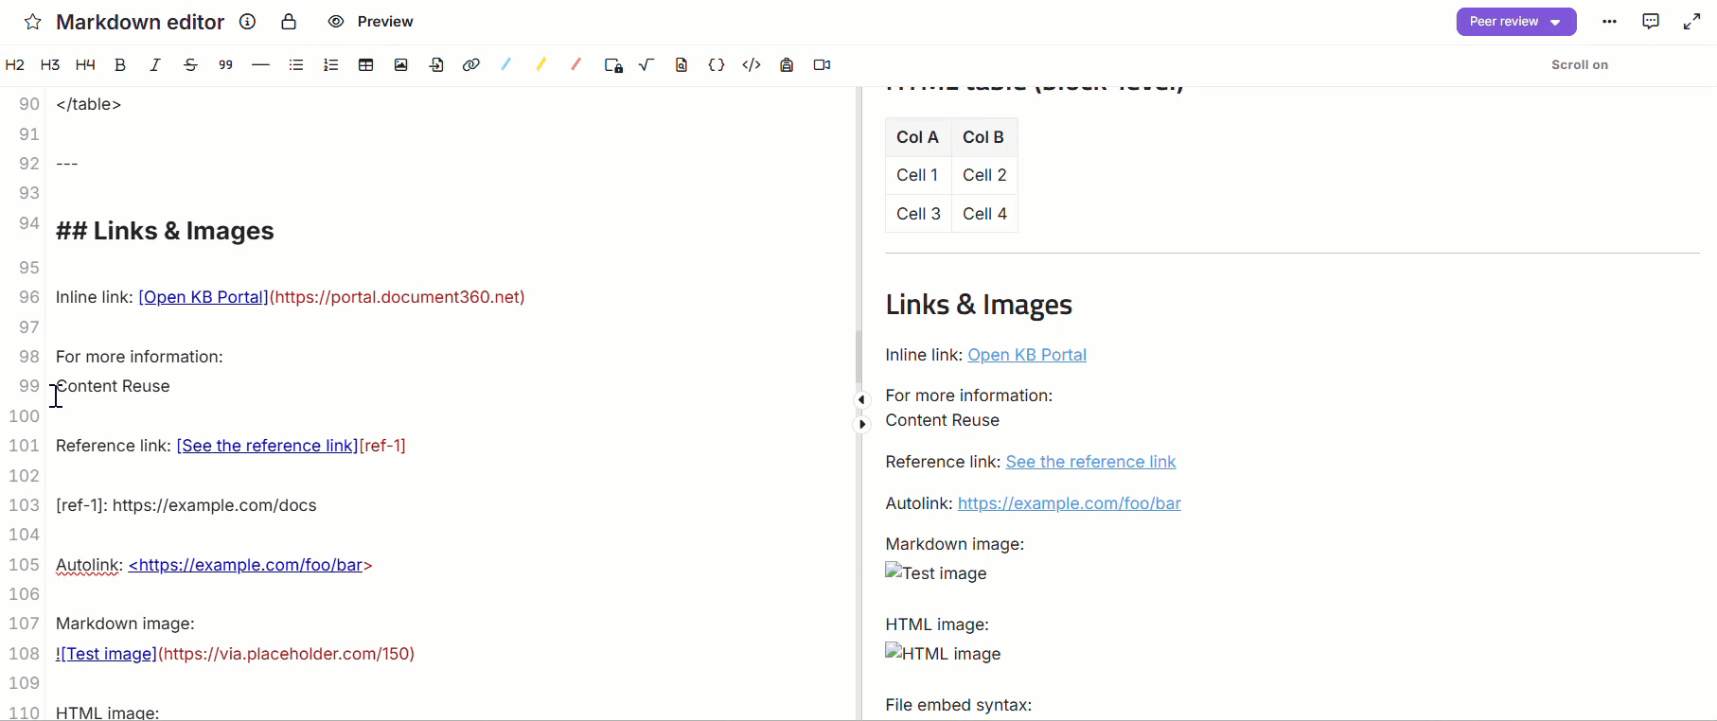This screenshot has width=1717, height=721.
Task: Insert a video with the camera icon
Action: [822, 65]
